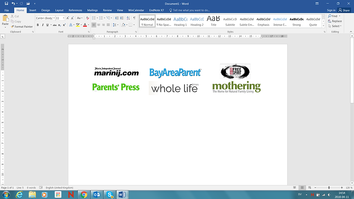Switch to the Layout tab

59,10
